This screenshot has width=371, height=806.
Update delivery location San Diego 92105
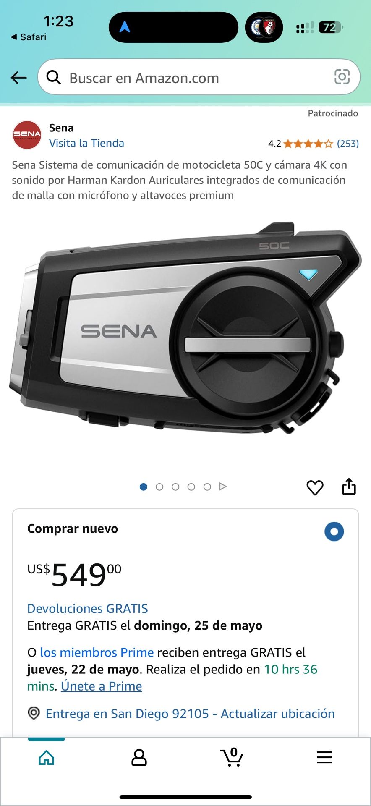pyautogui.click(x=190, y=714)
